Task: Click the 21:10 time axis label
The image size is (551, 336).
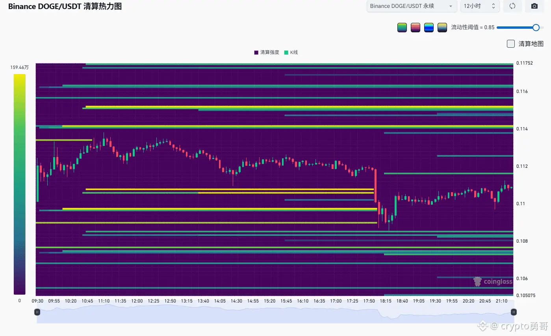Action: 501,301
